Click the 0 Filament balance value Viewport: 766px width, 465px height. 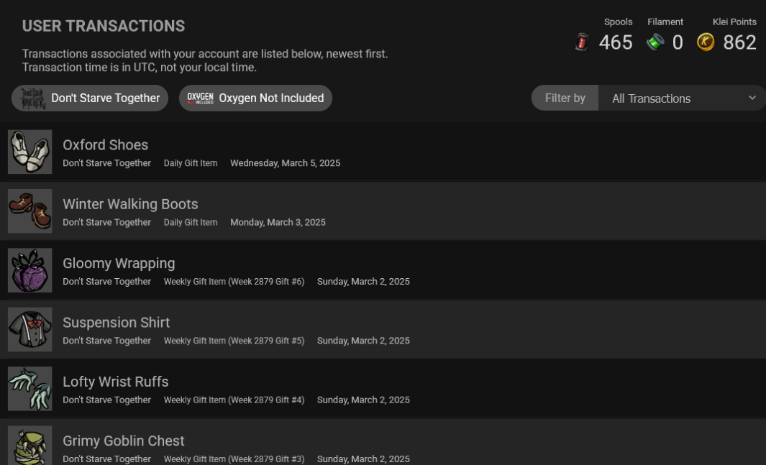point(677,42)
